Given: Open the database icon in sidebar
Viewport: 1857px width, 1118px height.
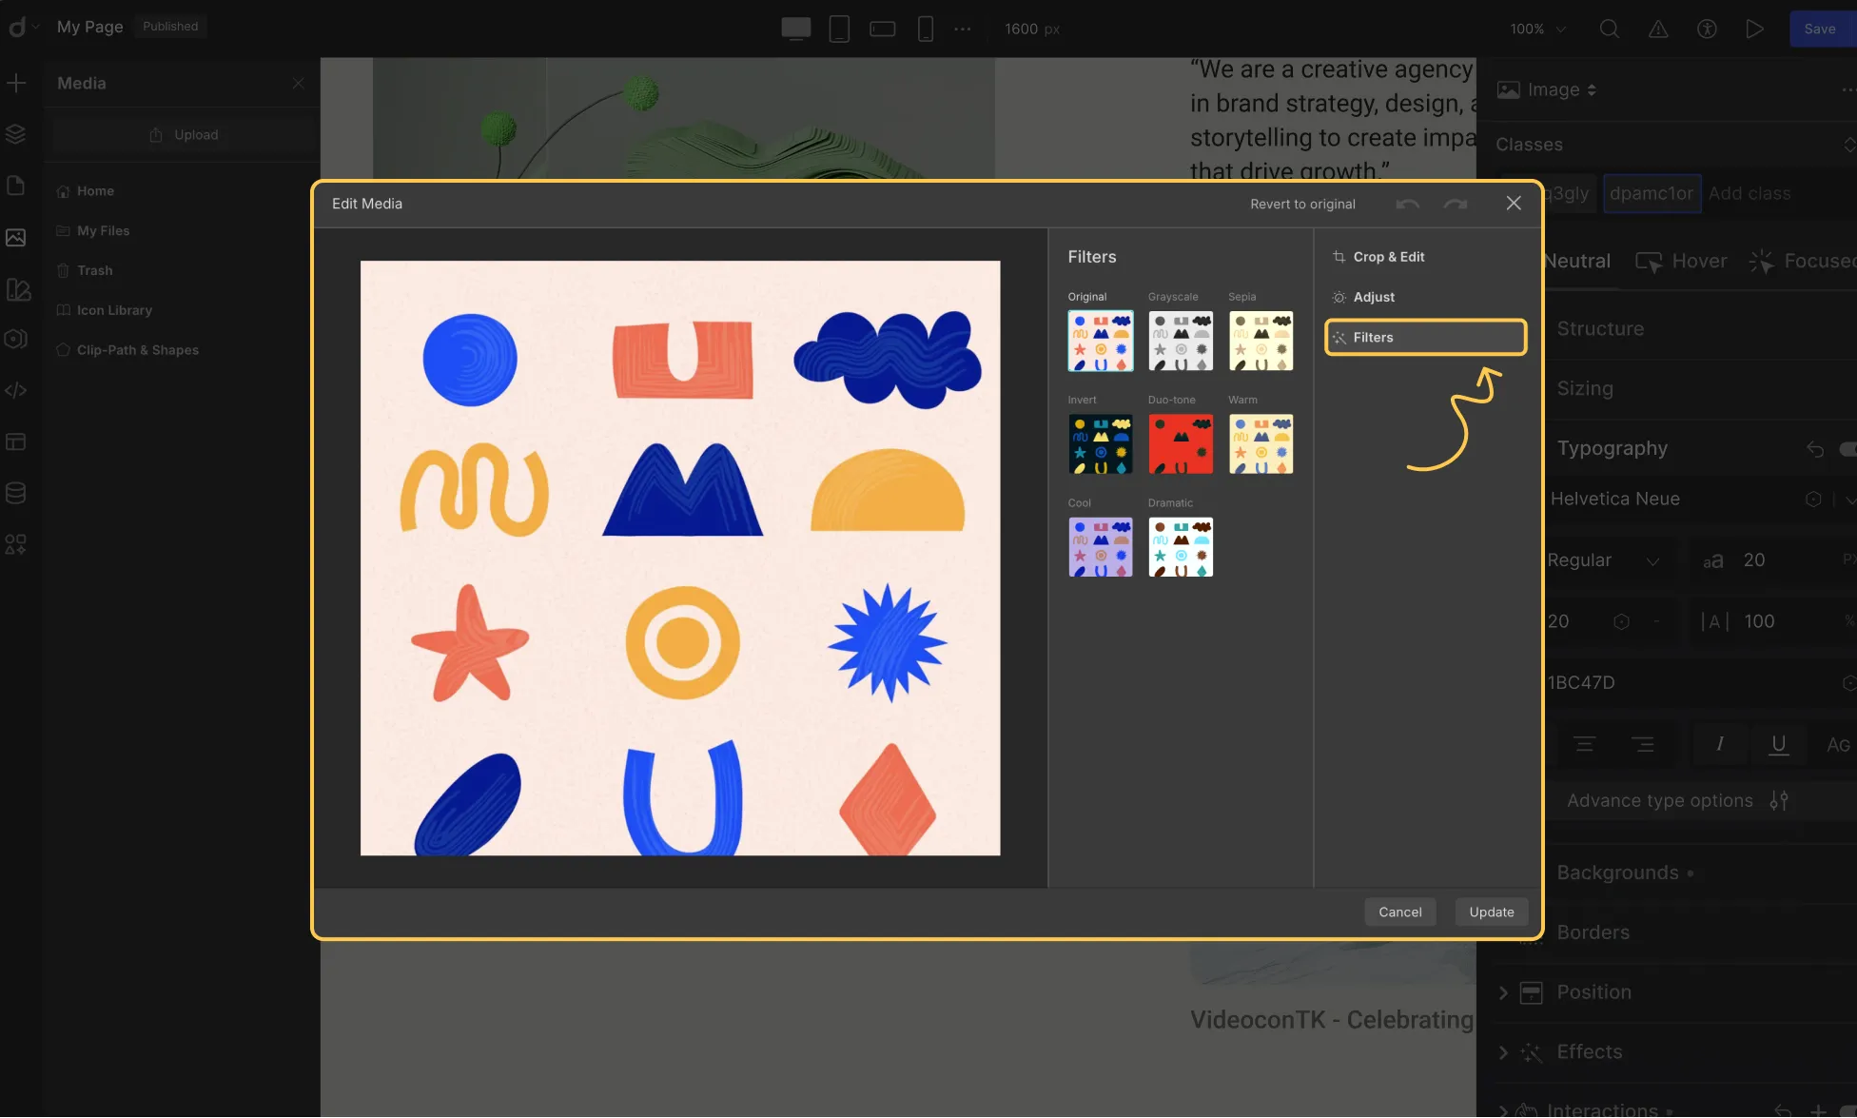Looking at the screenshot, I should 16,493.
